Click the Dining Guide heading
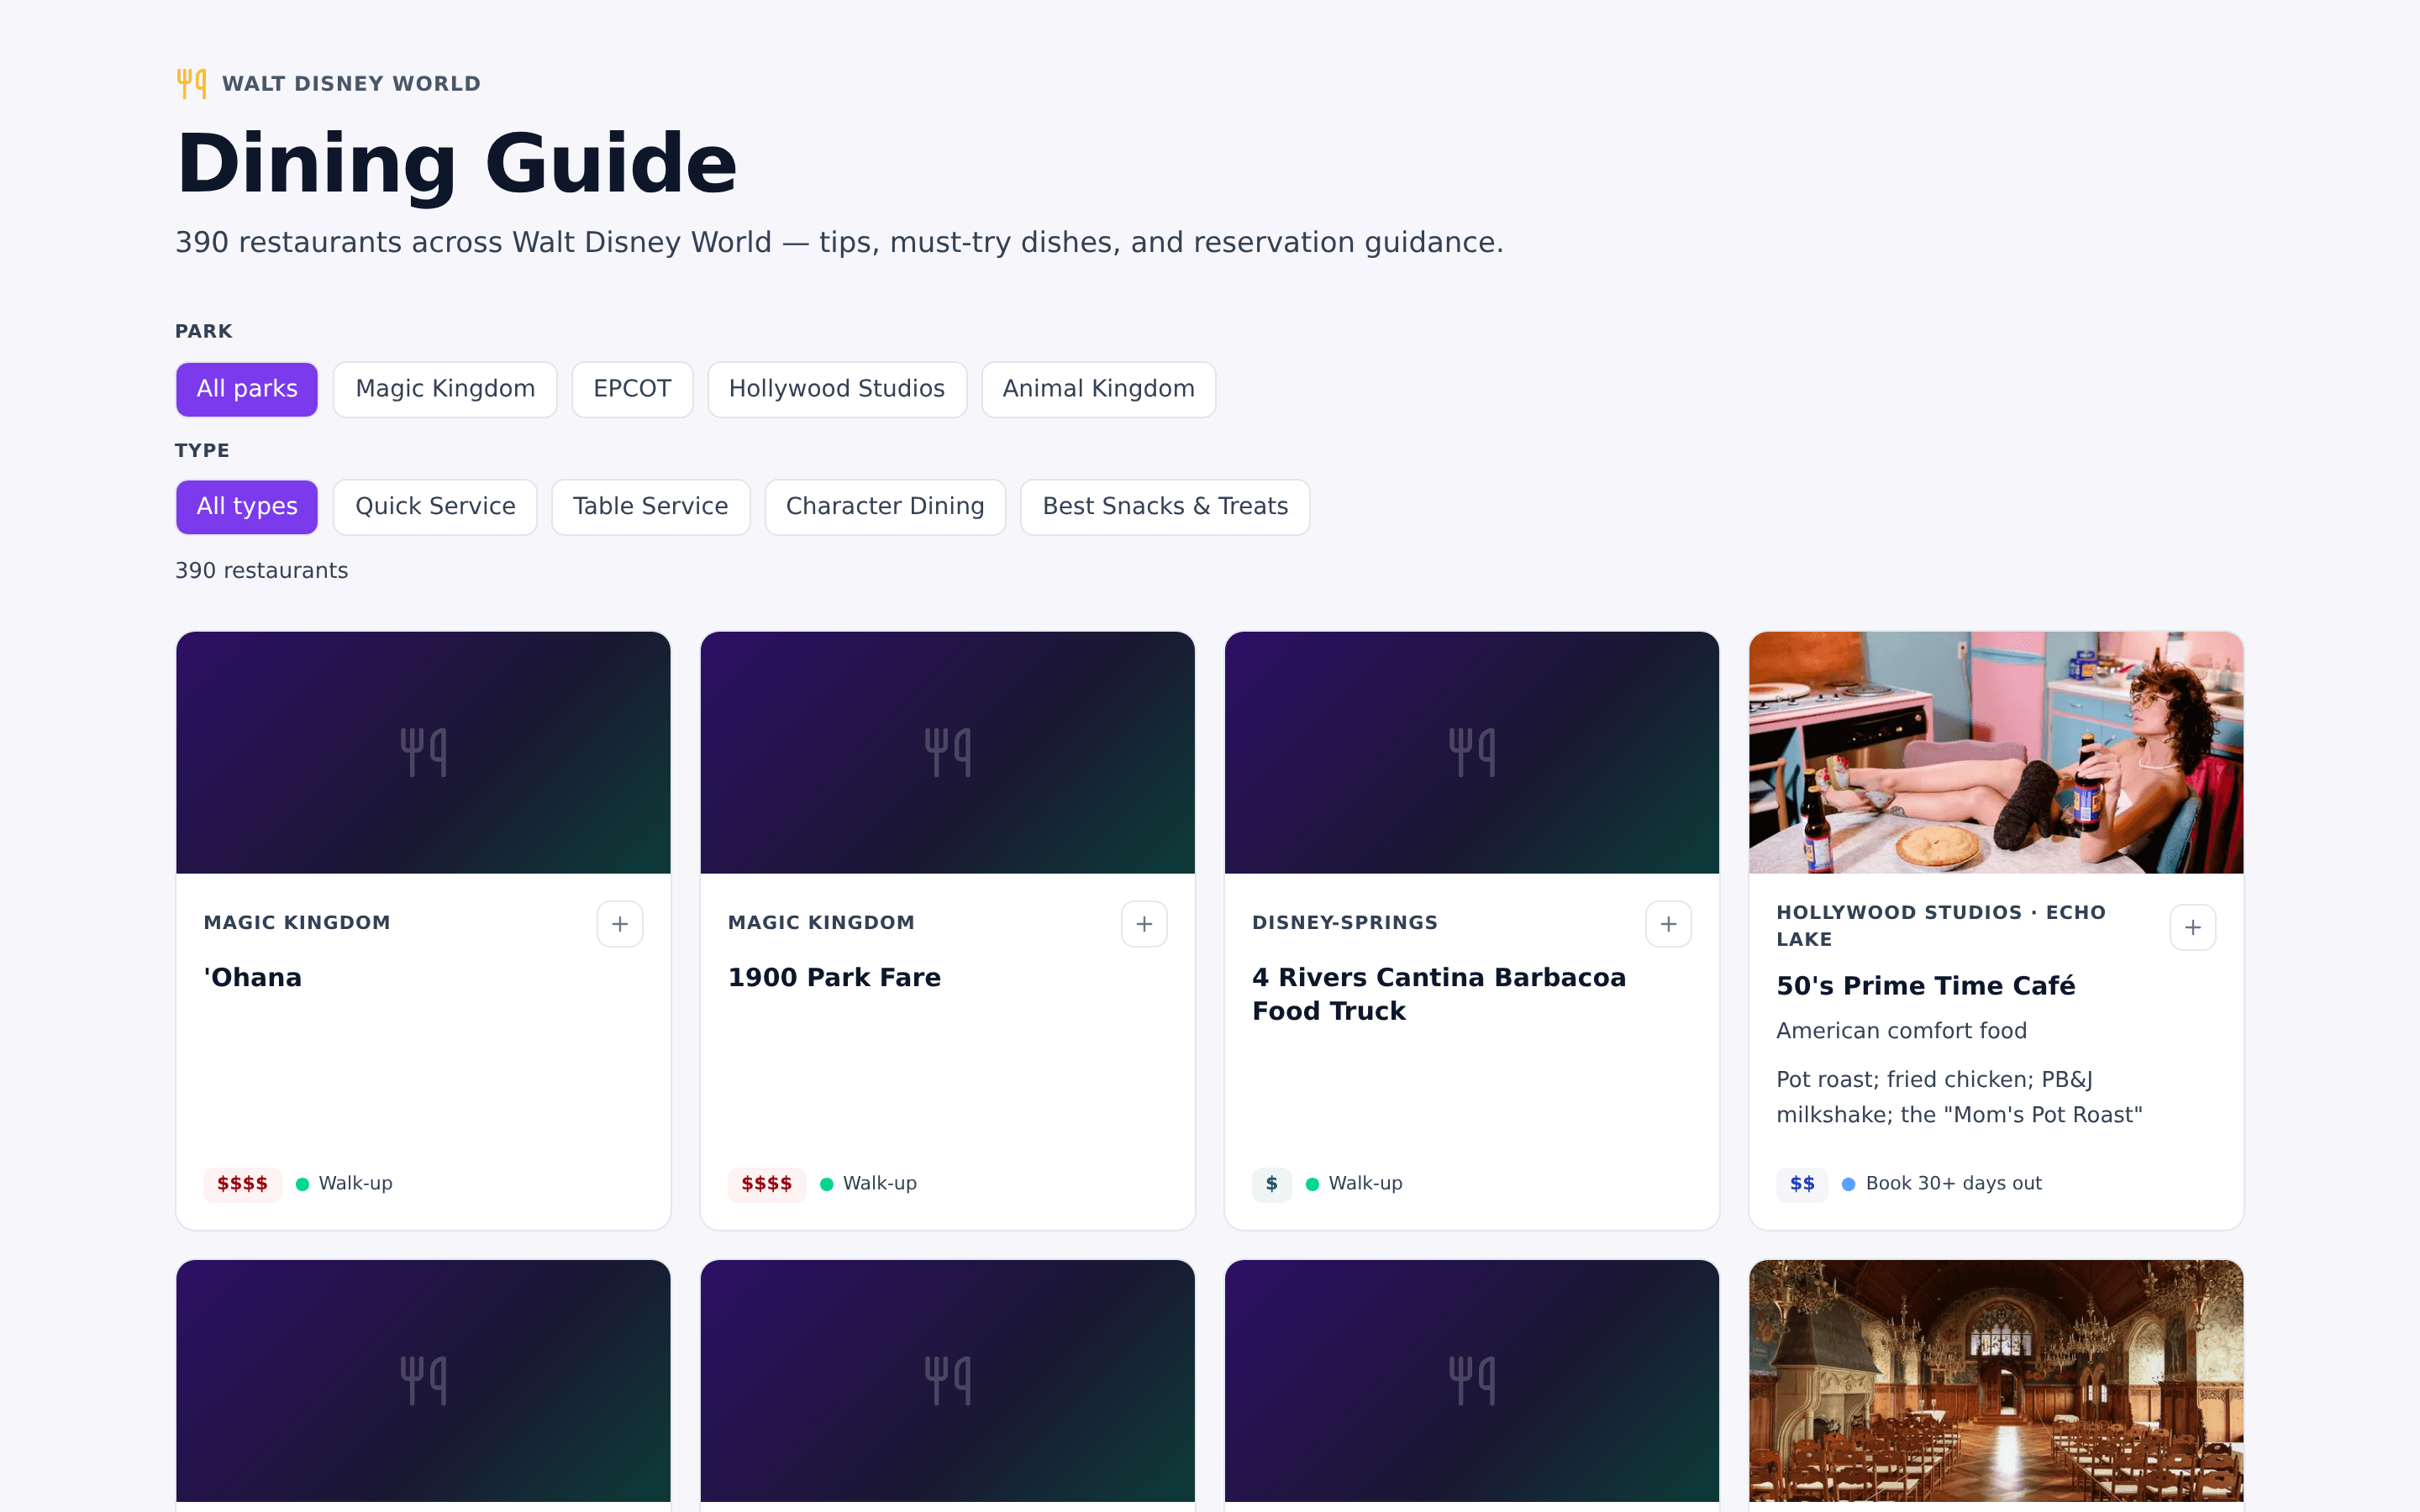The image size is (2420, 1512). tap(457, 163)
